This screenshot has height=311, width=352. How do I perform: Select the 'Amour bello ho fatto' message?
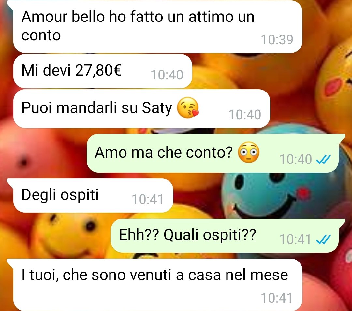[158, 26]
